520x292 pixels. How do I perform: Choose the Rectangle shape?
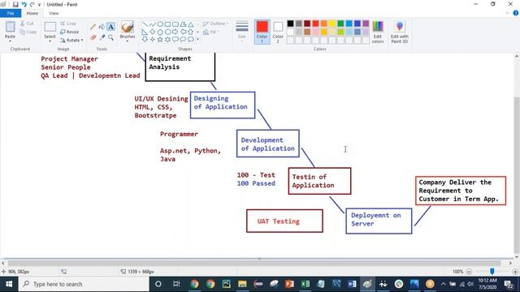click(167, 24)
